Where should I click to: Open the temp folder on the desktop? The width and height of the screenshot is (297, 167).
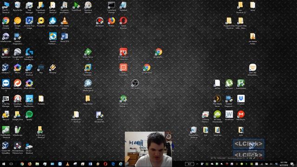tap(252, 6)
